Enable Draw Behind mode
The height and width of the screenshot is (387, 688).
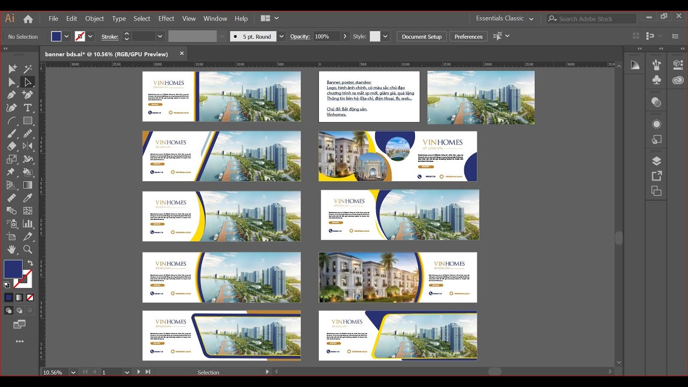19,310
